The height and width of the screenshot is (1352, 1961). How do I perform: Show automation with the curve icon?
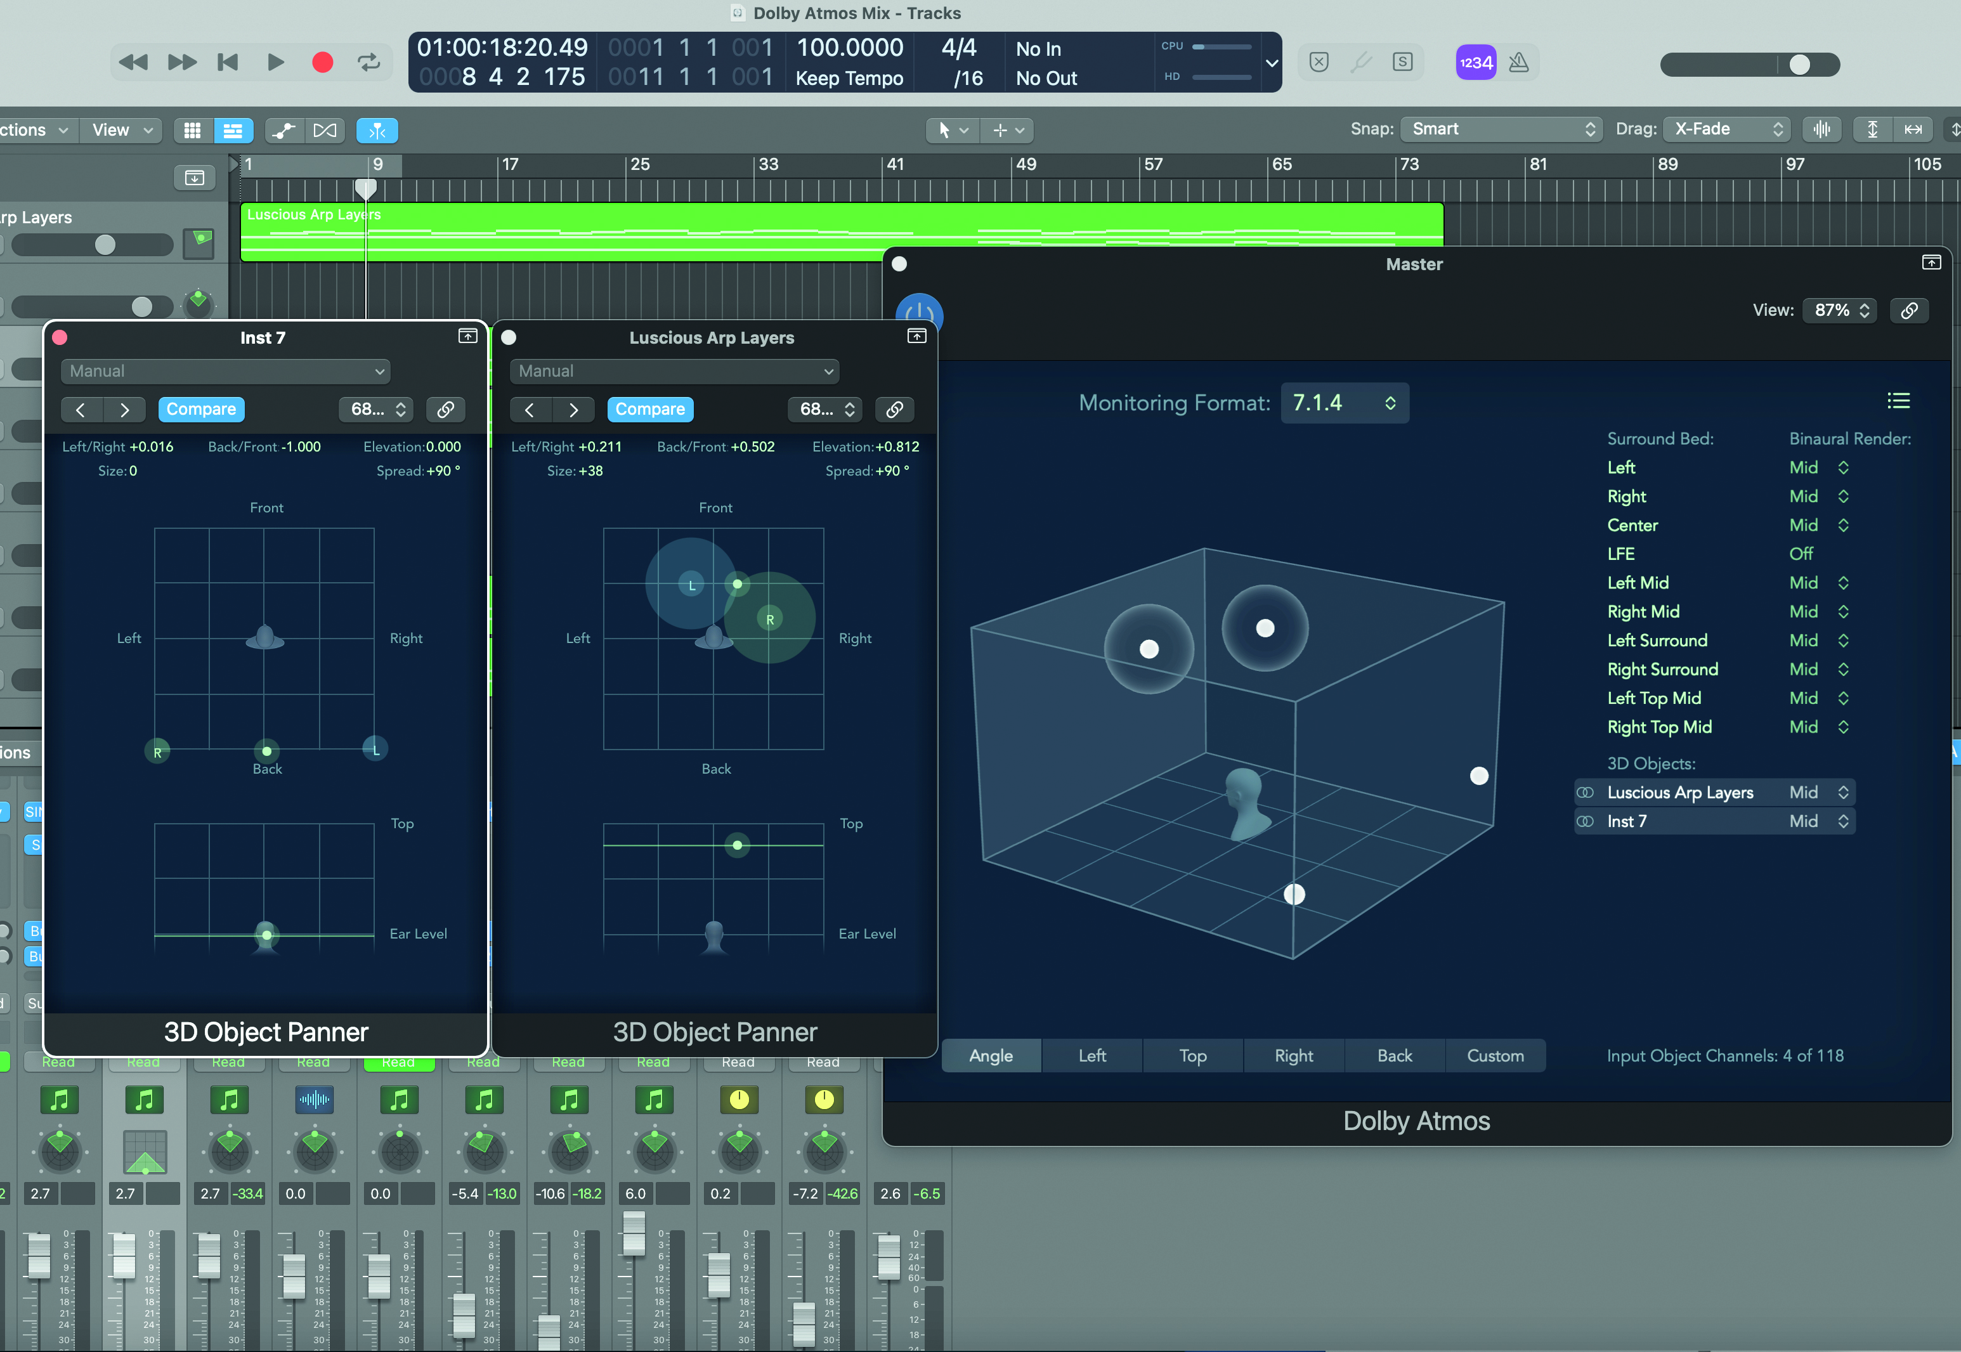pyautogui.click(x=283, y=131)
